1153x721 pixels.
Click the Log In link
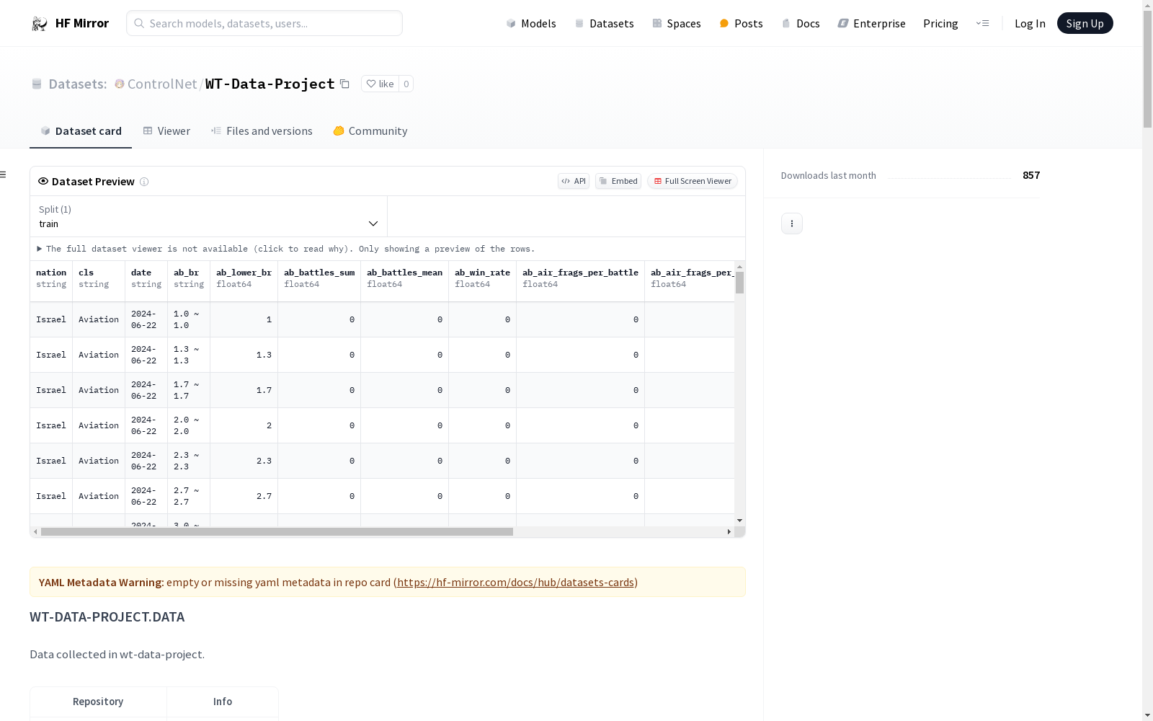[1030, 24]
